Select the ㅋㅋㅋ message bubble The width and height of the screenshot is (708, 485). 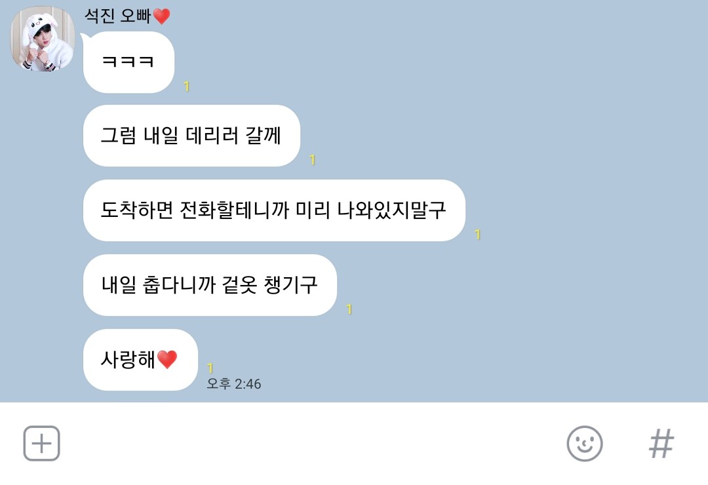click(x=128, y=62)
